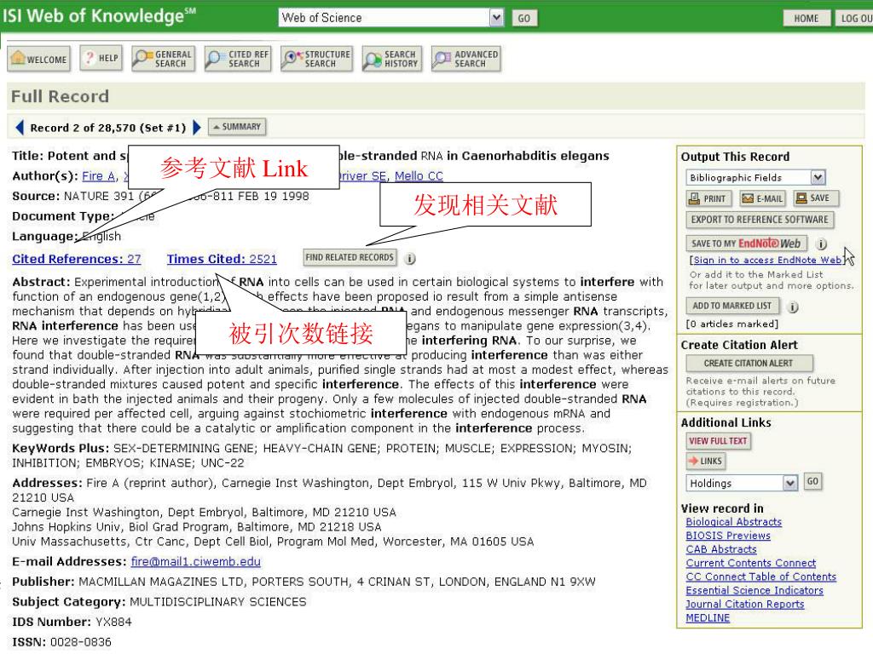873x654 pixels.
Task: E-mail this record
Action: click(x=762, y=198)
